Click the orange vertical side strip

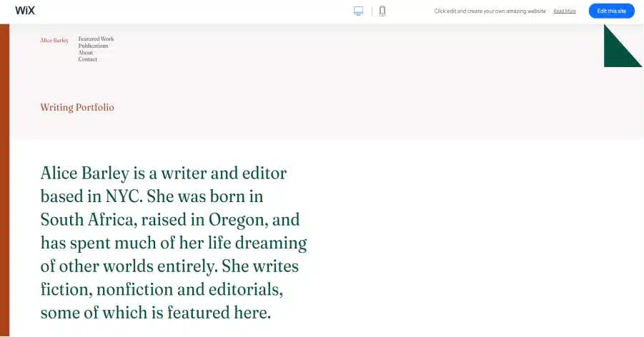click(4, 178)
